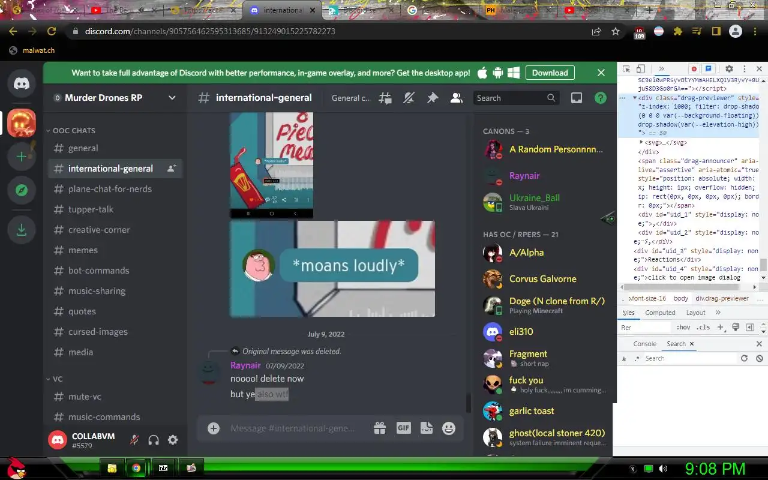Open the sticker picker icon
Screen dimensions: 768x480
click(x=426, y=428)
